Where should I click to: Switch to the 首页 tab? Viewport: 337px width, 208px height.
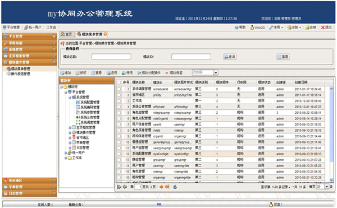coord(66,34)
